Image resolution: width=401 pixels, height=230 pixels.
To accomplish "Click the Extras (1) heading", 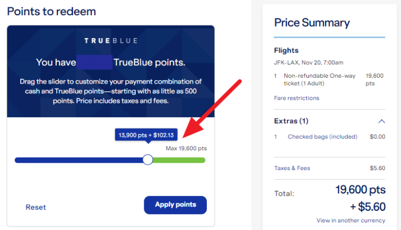I will pos(291,121).
